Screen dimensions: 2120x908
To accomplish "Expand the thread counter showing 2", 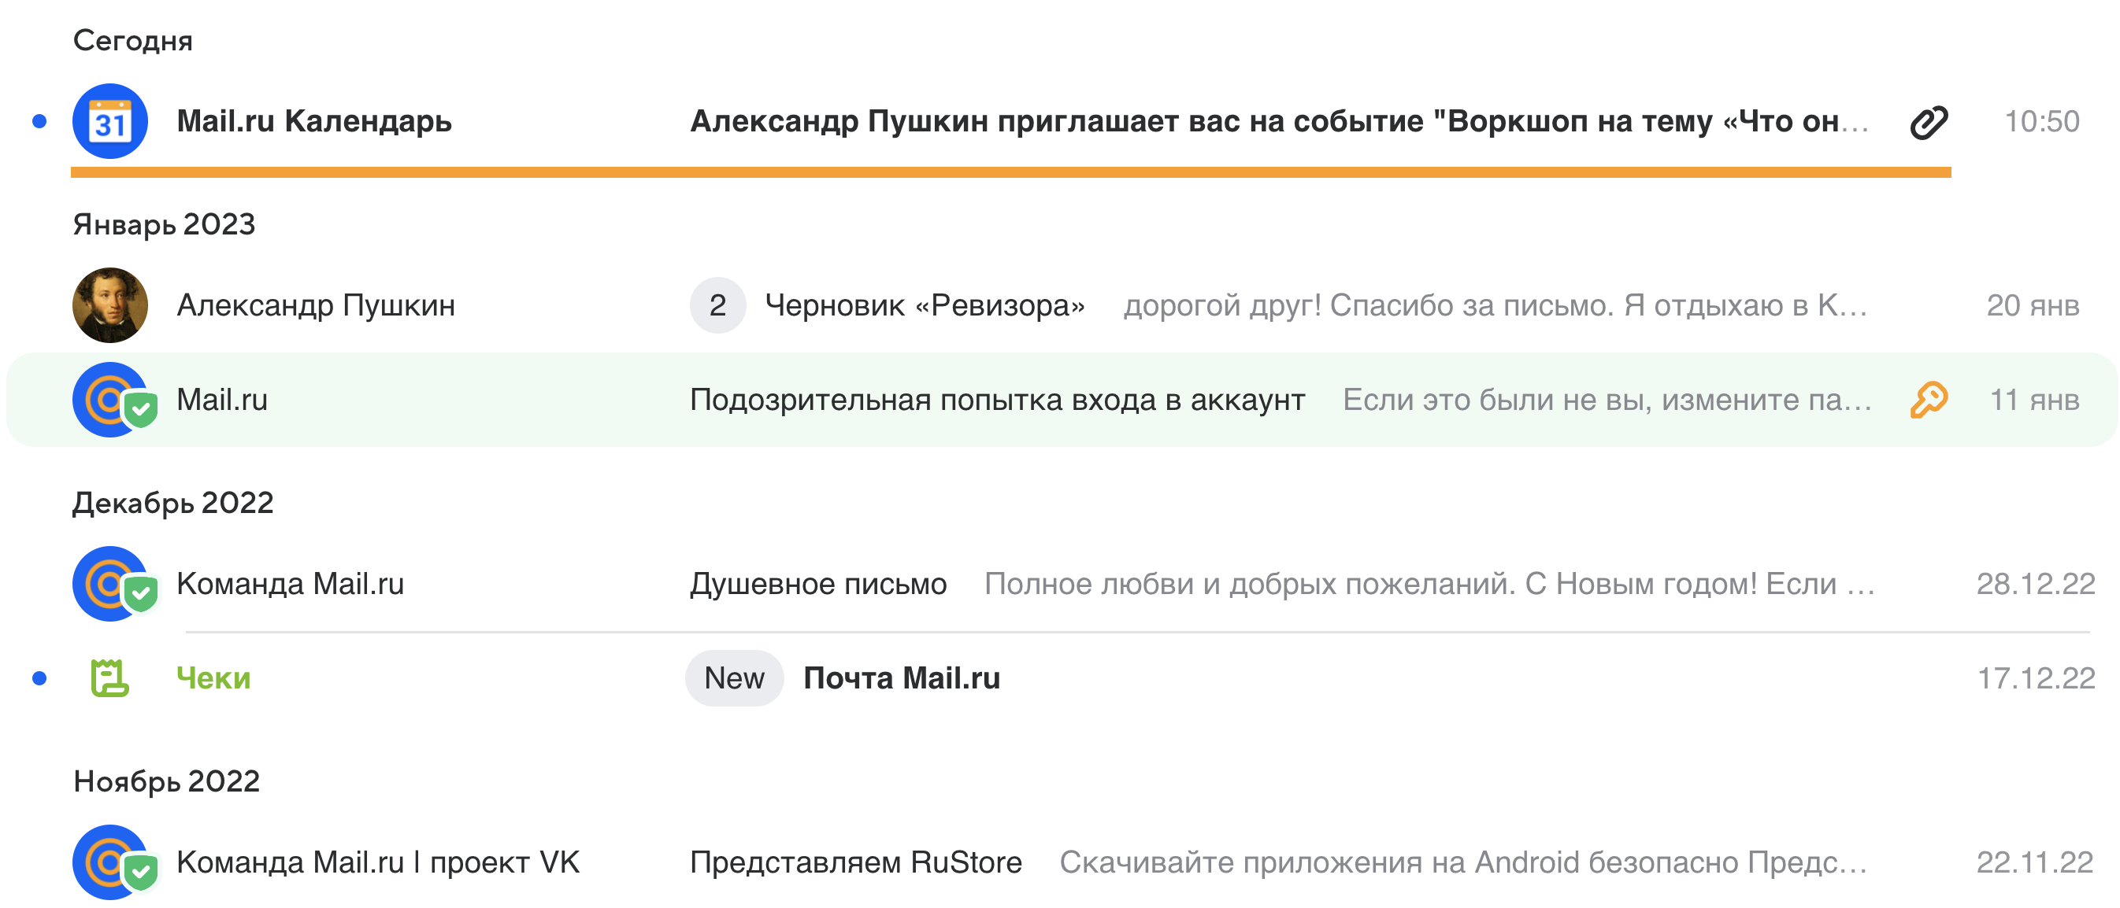I will coord(717,305).
